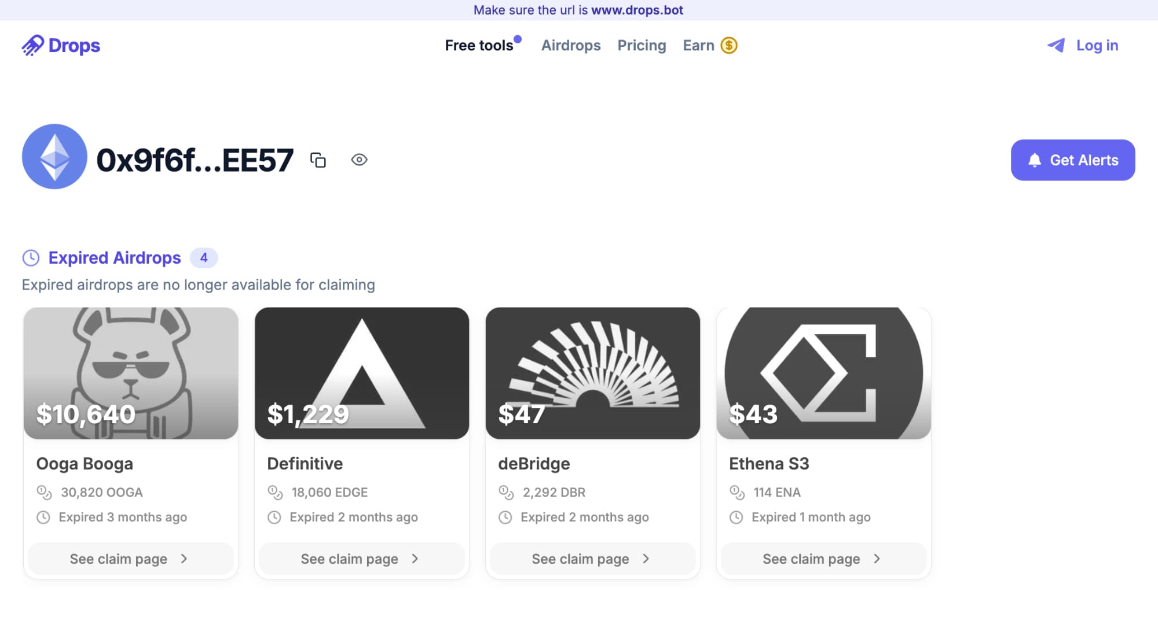Click the Telegram paper plane icon
This screenshot has width=1158, height=625.
click(1056, 45)
